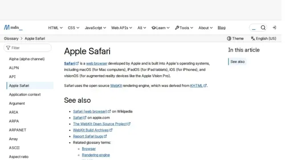Expand the Tools menu
The width and height of the screenshot is (285, 160).
point(184,28)
